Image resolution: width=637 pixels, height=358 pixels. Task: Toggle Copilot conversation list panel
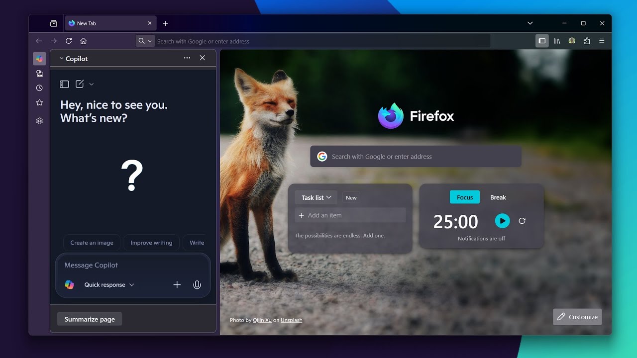(x=64, y=85)
